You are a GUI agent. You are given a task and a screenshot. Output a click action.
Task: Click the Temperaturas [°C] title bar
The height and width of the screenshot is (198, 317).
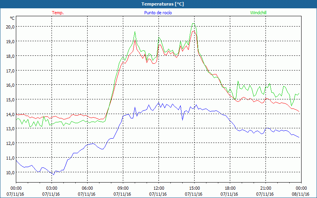pos(158,4)
